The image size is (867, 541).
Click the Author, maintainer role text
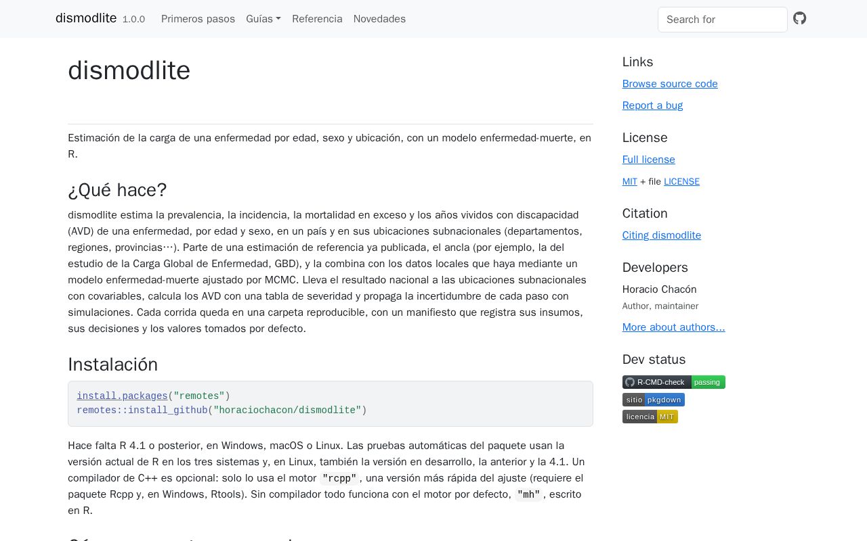pos(660,306)
